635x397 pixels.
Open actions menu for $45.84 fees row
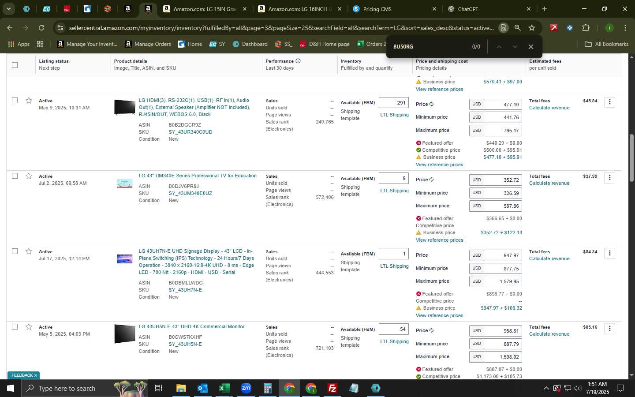coord(609,102)
